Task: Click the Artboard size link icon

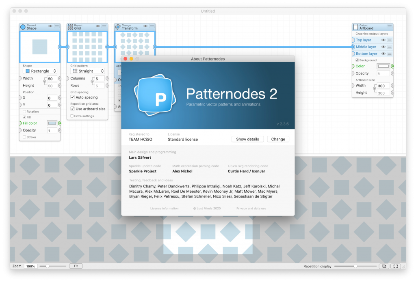Action: click(x=374, y=88)
